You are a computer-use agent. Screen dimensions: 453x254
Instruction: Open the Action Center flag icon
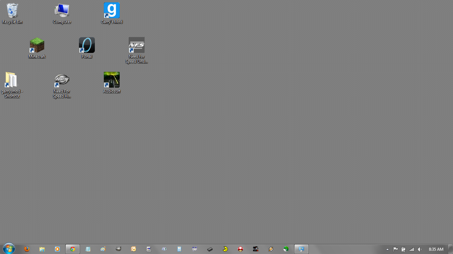tap(396, 249)
